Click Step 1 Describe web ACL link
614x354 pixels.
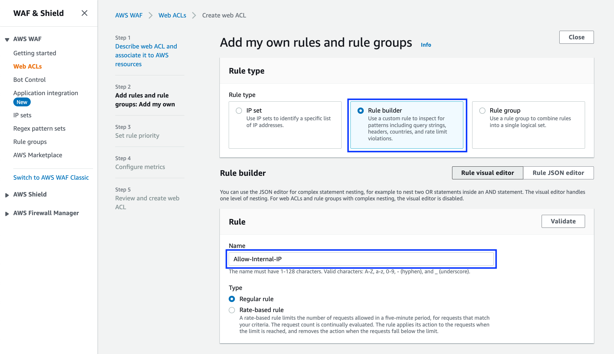146,55
